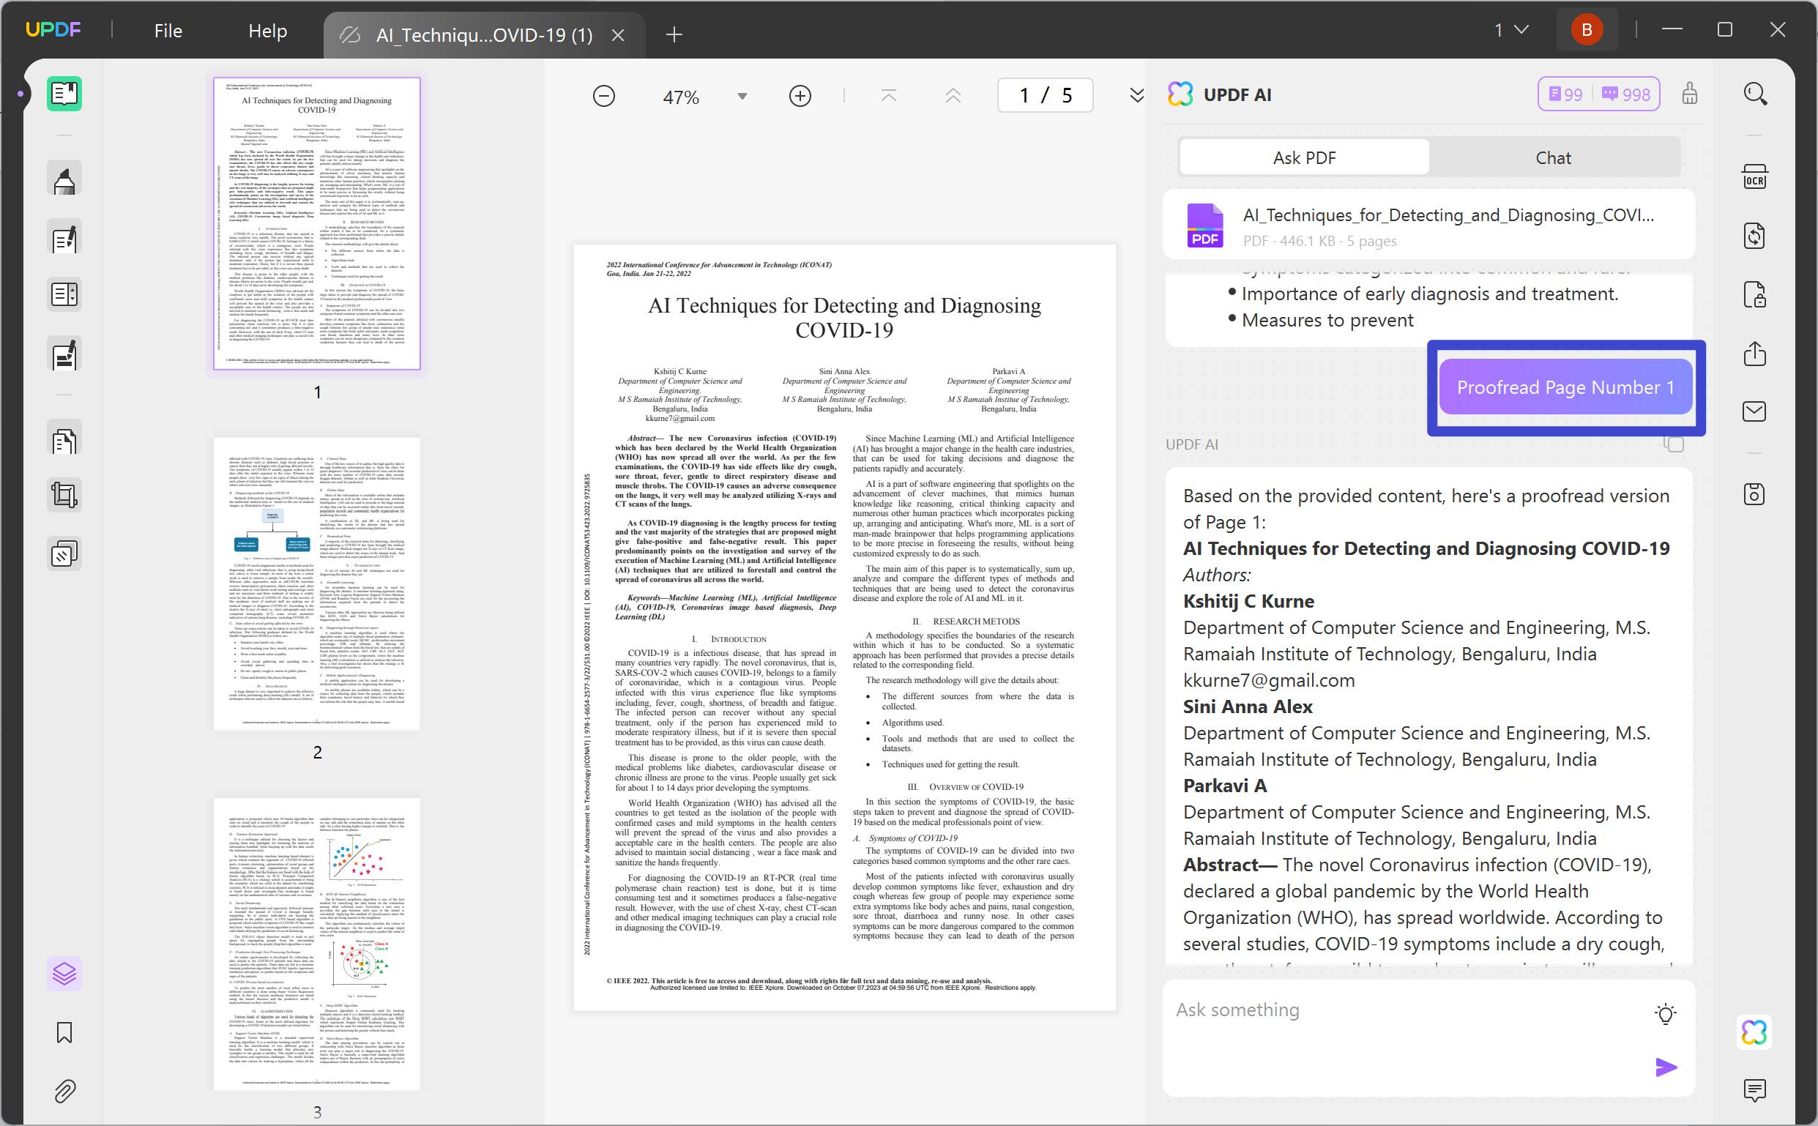Select the comment highlighter tool
1818x1126 pixels.
click(x=64, y=177)
